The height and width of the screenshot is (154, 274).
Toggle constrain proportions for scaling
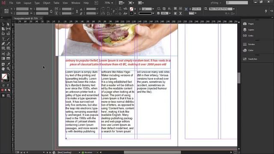click(77, 11)
